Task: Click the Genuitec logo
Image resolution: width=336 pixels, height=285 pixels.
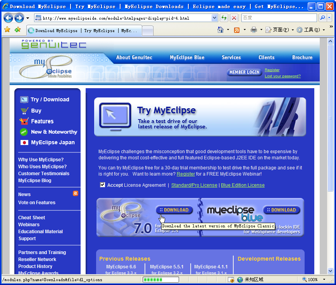Action: click(x=54, y=44)
